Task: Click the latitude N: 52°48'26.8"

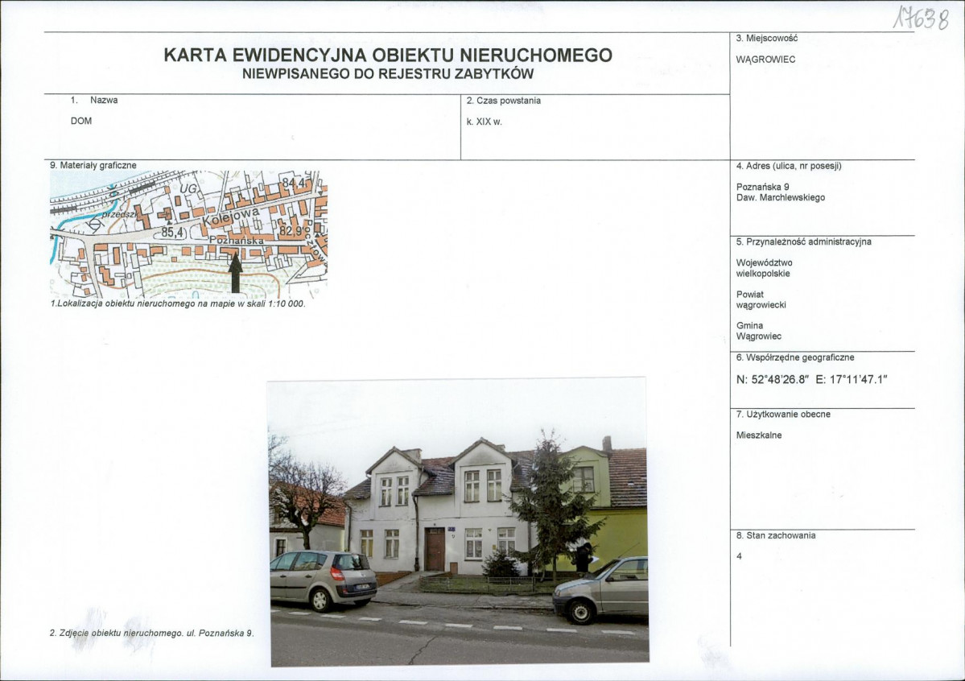Action: point(771,380)
